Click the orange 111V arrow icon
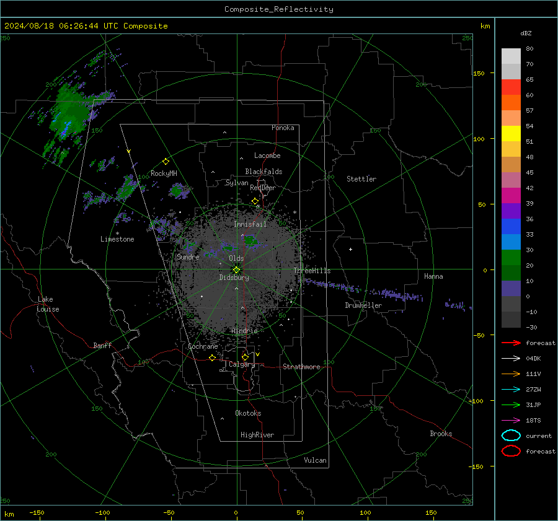Viewport: 558px width, 521px height. [x=511, y=374]
